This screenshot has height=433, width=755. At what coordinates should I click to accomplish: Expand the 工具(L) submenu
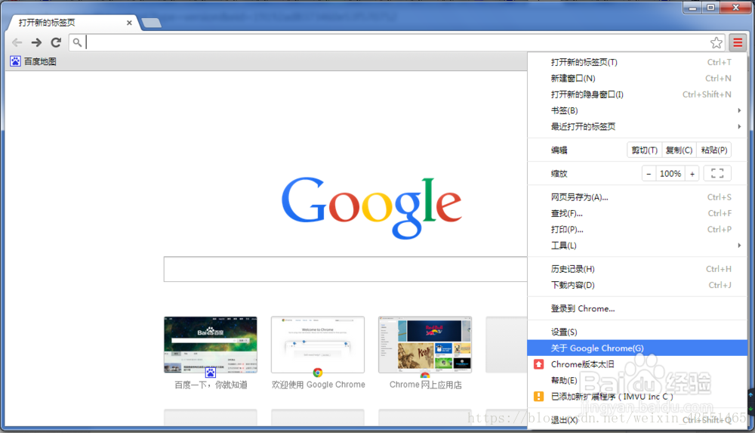637,246
